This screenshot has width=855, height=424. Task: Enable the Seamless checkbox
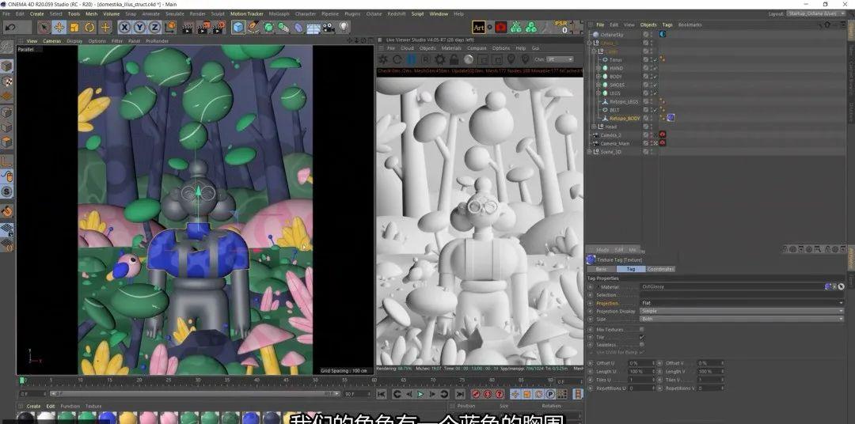[x=642, y=344]
